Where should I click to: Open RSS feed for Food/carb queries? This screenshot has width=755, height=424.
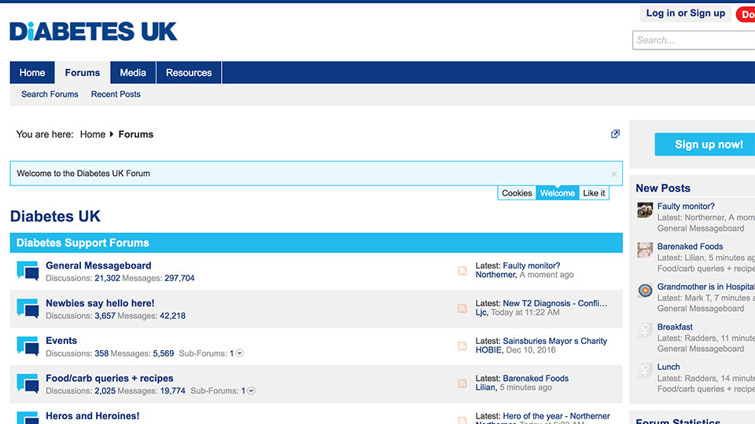pos(462,383)
